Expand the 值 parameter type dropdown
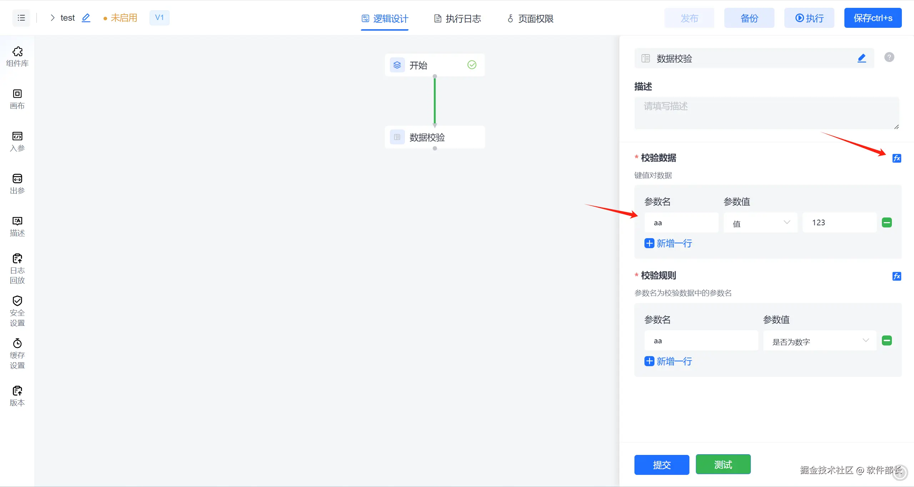The width and height of the screenshot is (914, 487). pos(760,223)
